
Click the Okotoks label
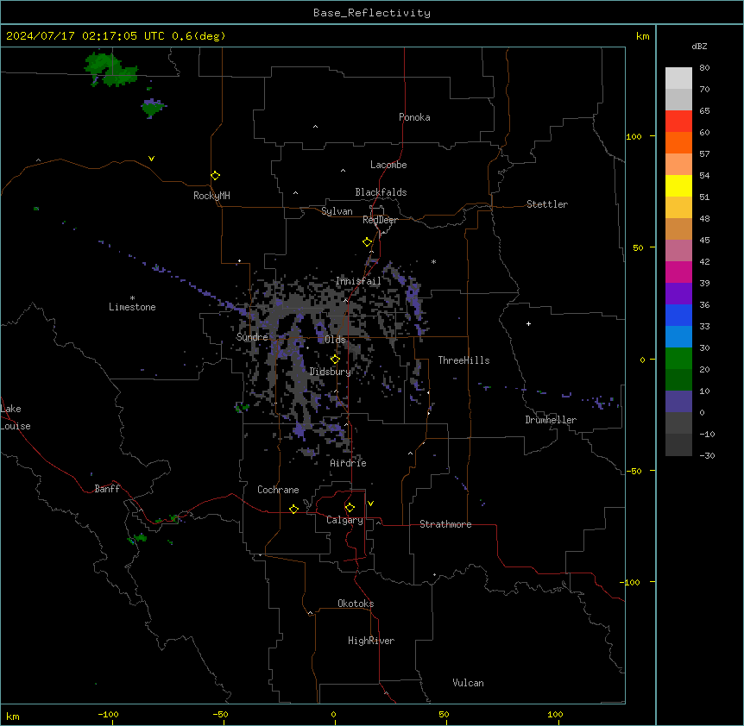(x=356, y=604)
